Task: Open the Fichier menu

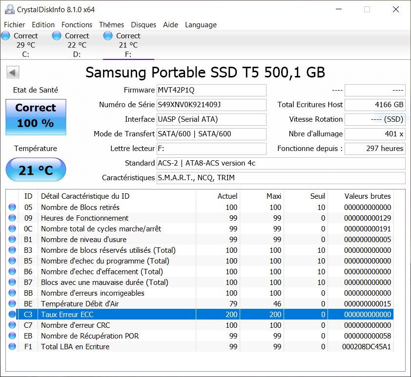Action: tap(15, 25)
